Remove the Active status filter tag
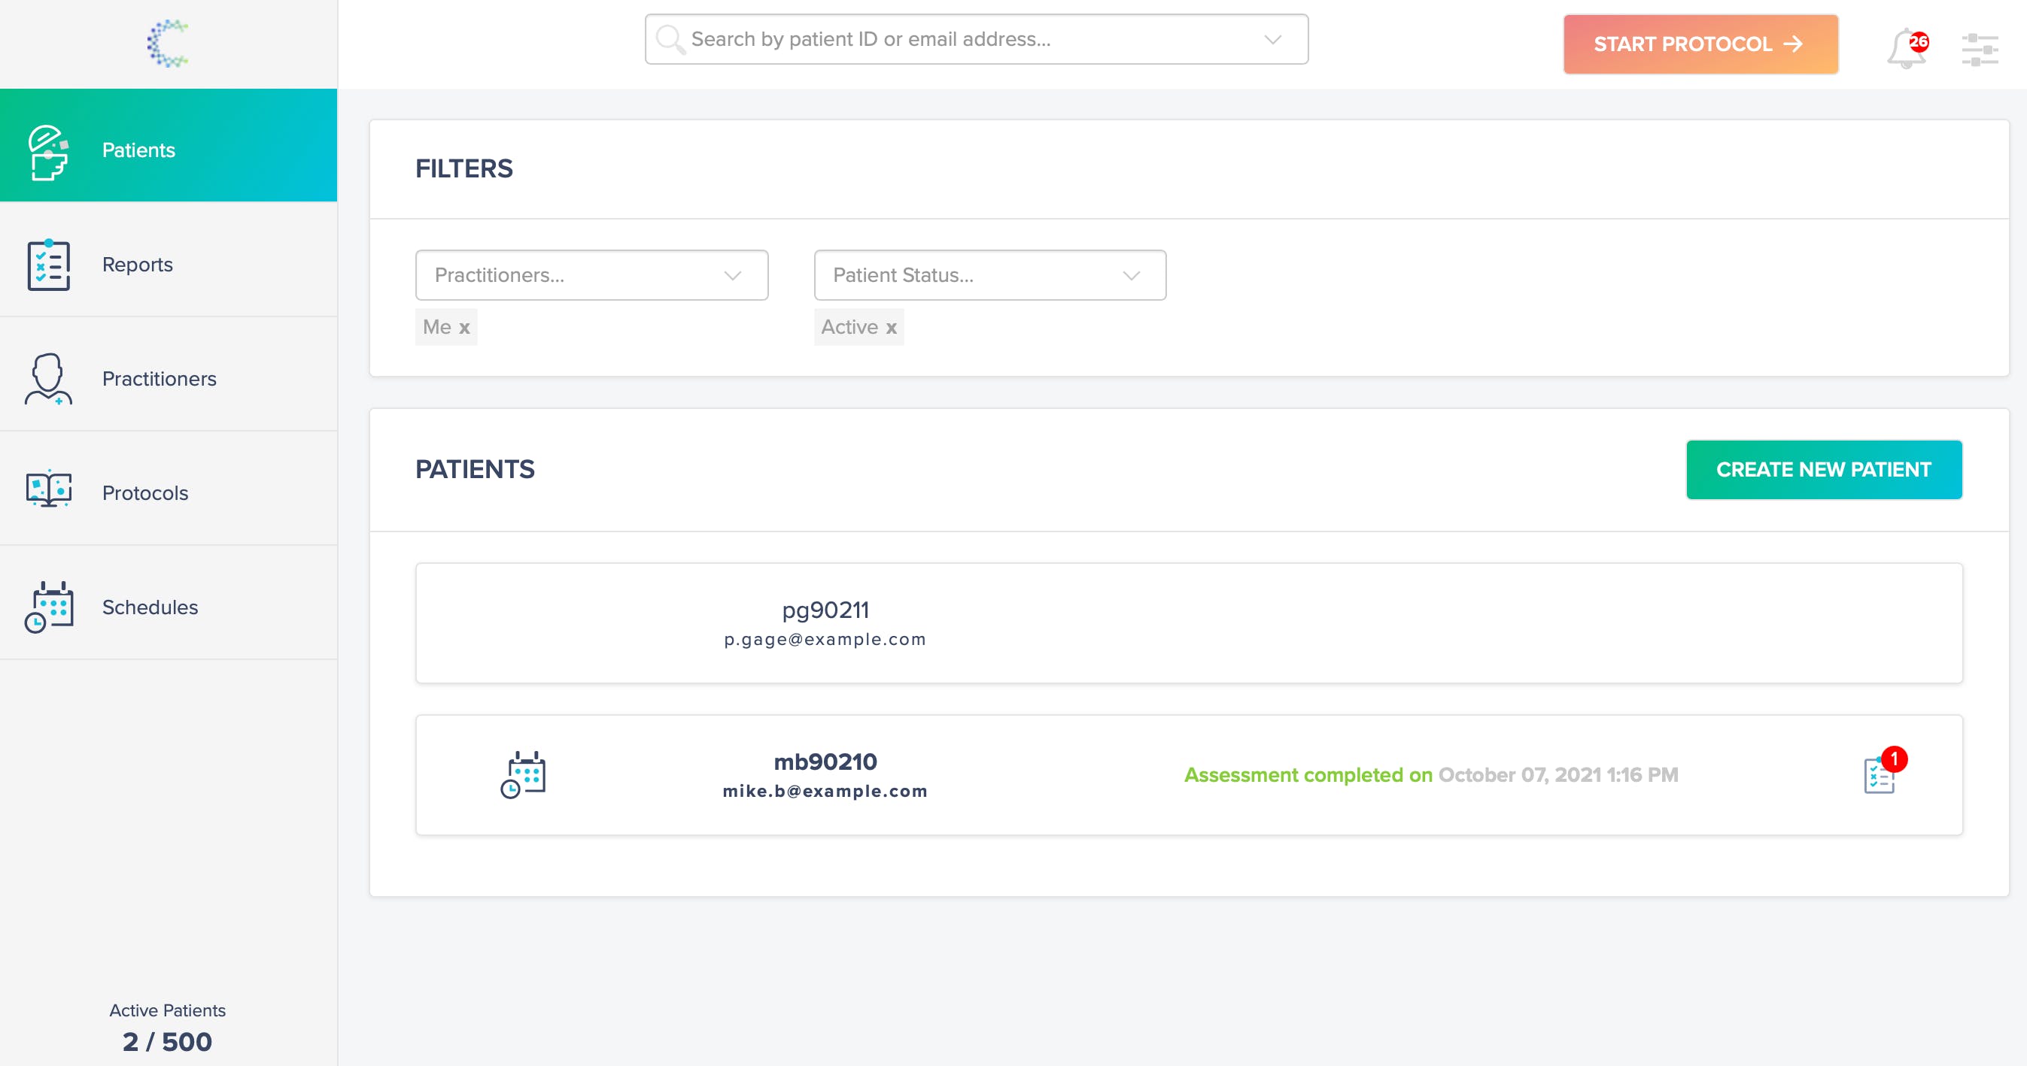 (891, 328)
